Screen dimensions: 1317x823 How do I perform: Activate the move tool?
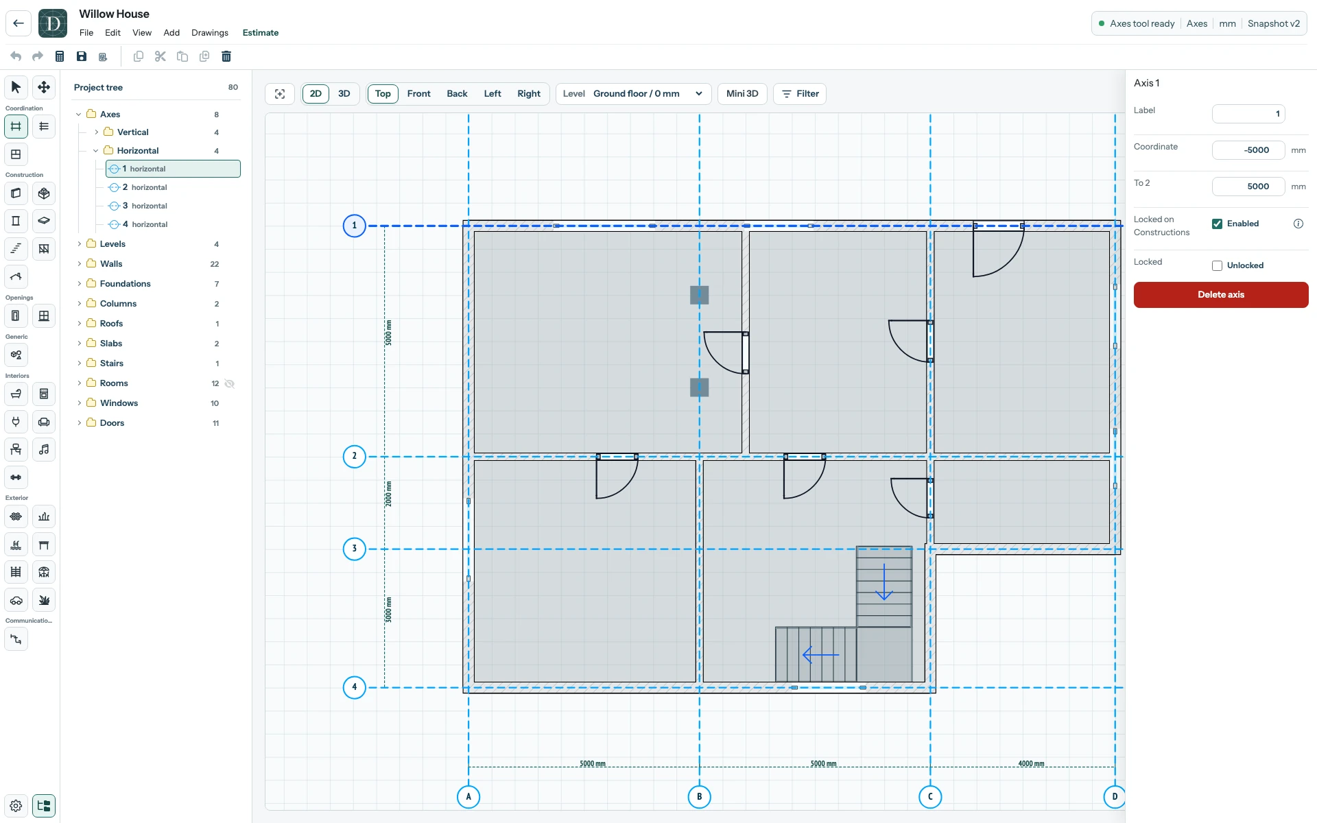tap(44, 87)
